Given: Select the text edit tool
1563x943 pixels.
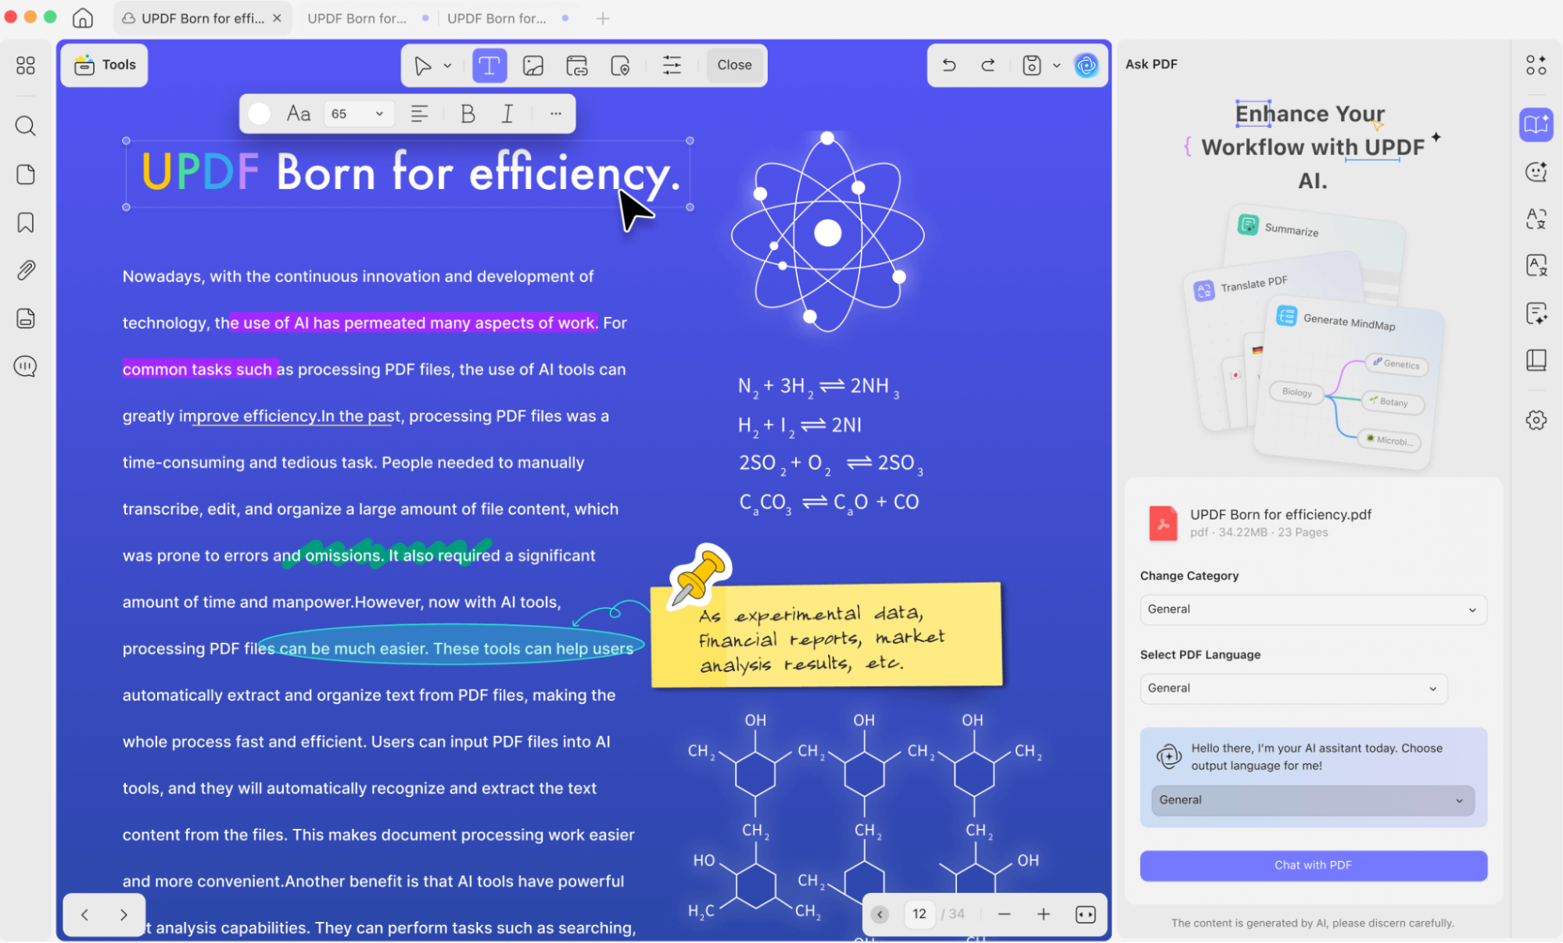Looking at the screenshot, I should coord(489,66).
